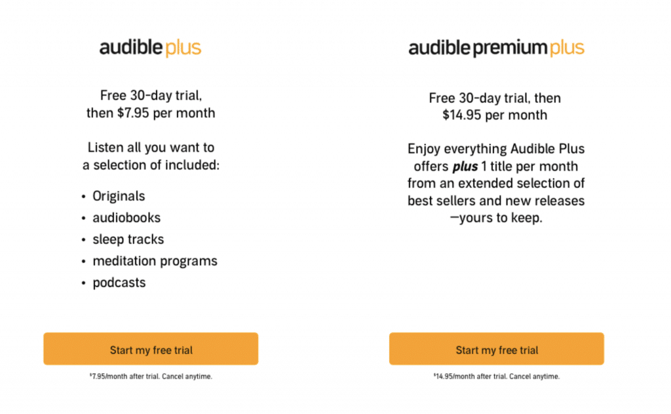Click the word "premium" in right logo
This screenshot has width=671, height=414.
[510, 48]
